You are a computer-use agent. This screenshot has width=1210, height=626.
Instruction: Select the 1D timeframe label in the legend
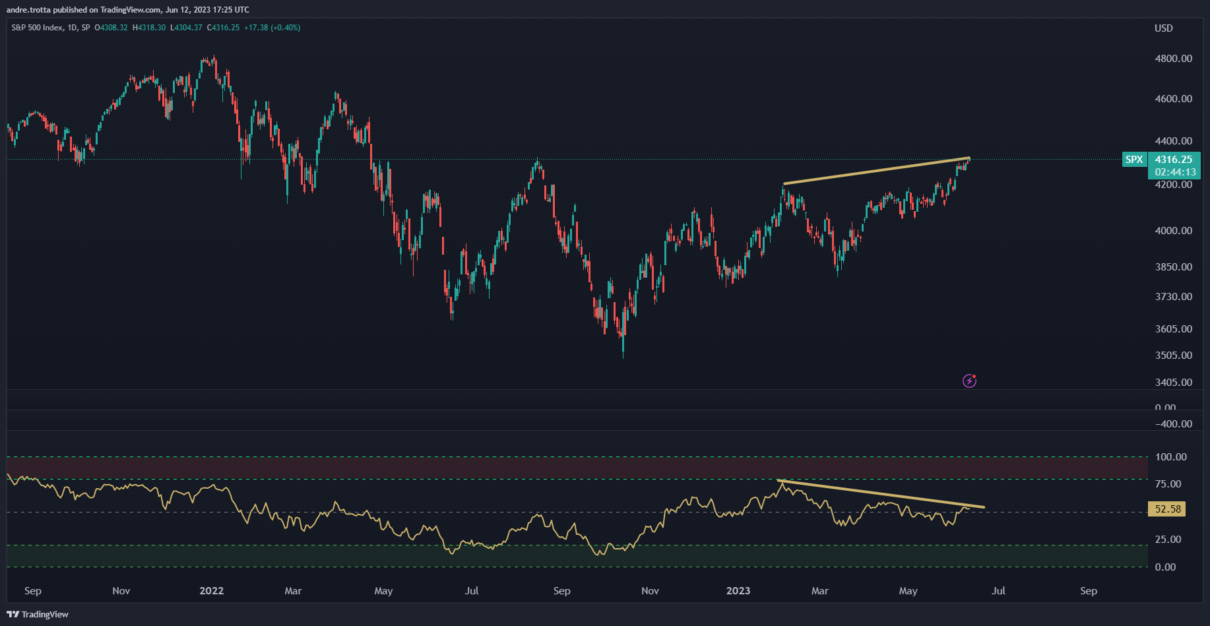[71, 28]
